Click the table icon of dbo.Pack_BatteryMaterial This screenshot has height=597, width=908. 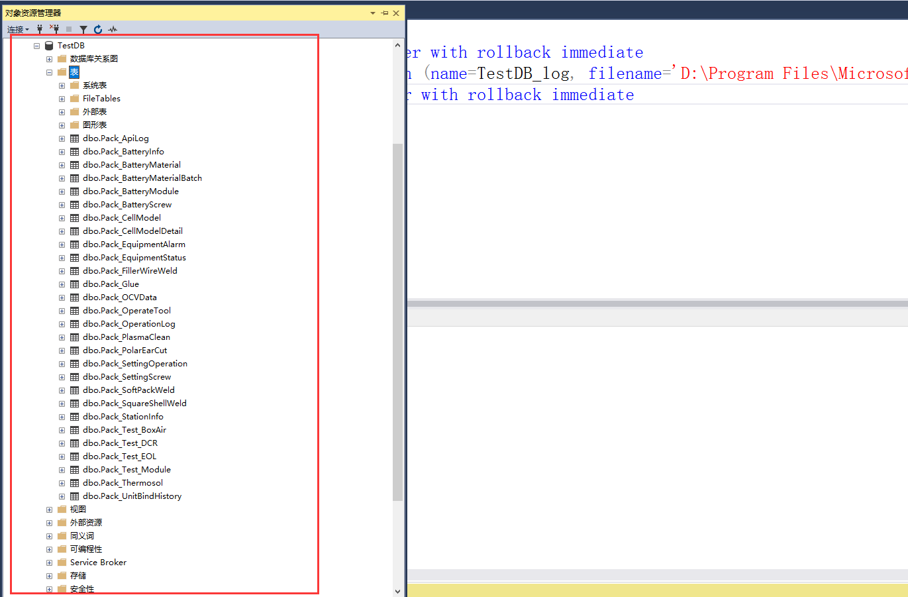[x=75, y=165]
